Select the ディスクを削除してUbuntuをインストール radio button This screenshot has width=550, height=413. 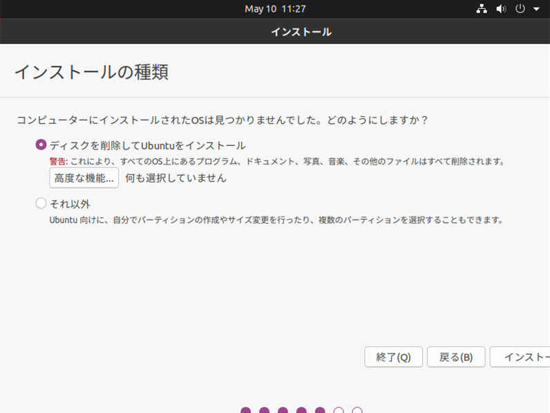[x=41, y=145]
